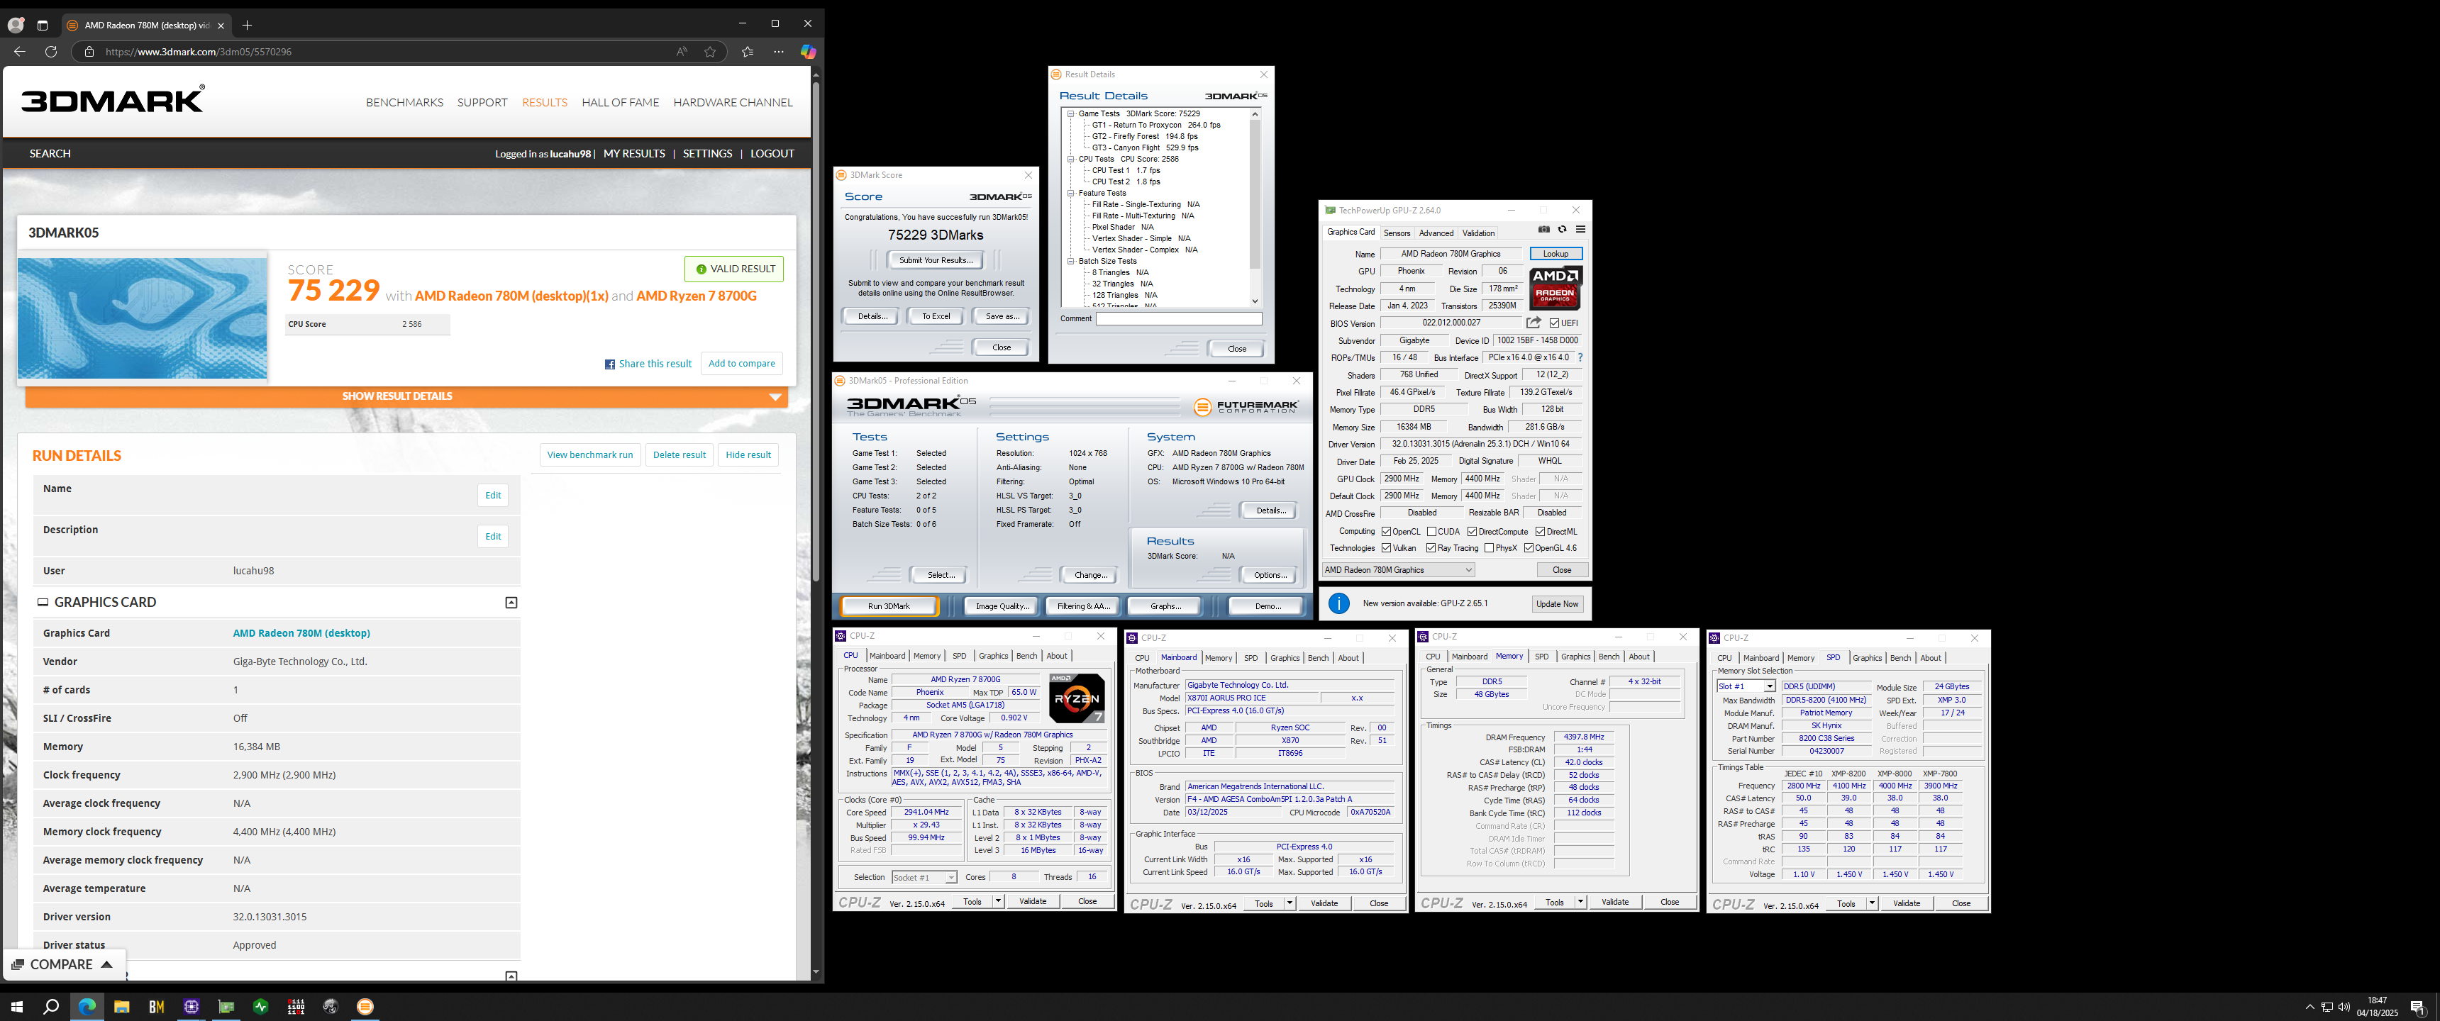The image size is (2440, 1021).
Task: Click Update Now button
Action: (1557, 604)
